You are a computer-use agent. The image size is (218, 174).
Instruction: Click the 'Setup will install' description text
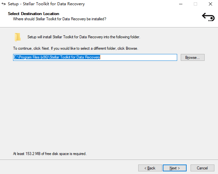pos(84,37)
